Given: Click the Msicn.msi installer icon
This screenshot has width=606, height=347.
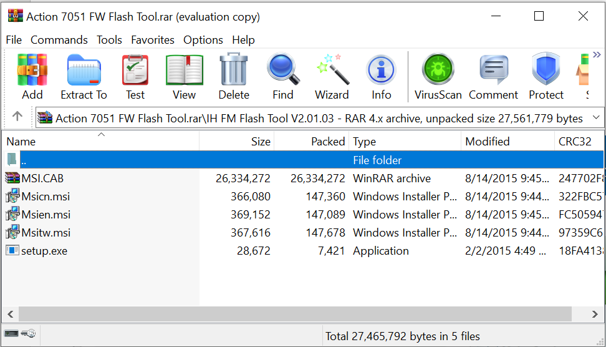Looking at the screenshot, I should pos(12,196).
